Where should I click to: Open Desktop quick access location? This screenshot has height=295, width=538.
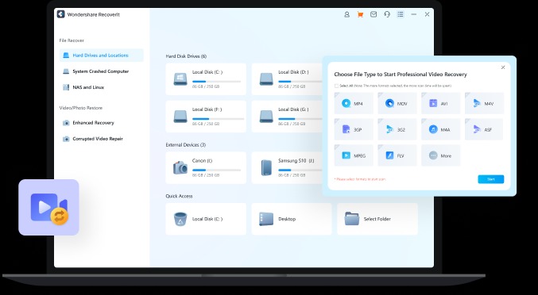point(292,219)
